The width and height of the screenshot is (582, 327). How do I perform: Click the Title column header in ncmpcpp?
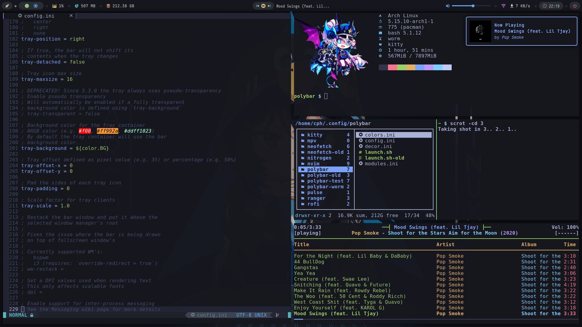tap(301, 244)
